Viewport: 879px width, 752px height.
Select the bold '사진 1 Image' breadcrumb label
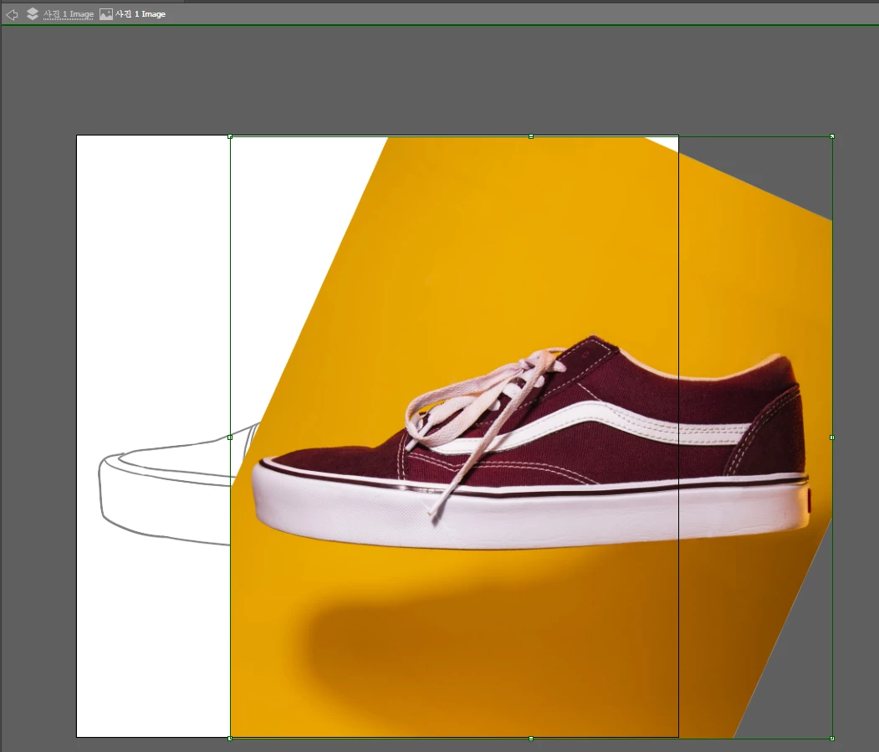pos(141,14)
